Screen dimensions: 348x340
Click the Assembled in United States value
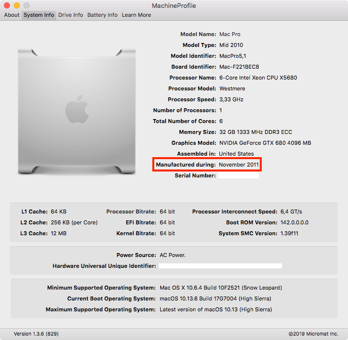coord(236,154)
